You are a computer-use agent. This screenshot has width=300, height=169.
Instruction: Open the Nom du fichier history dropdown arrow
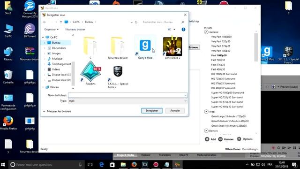(x=185, y=95)
